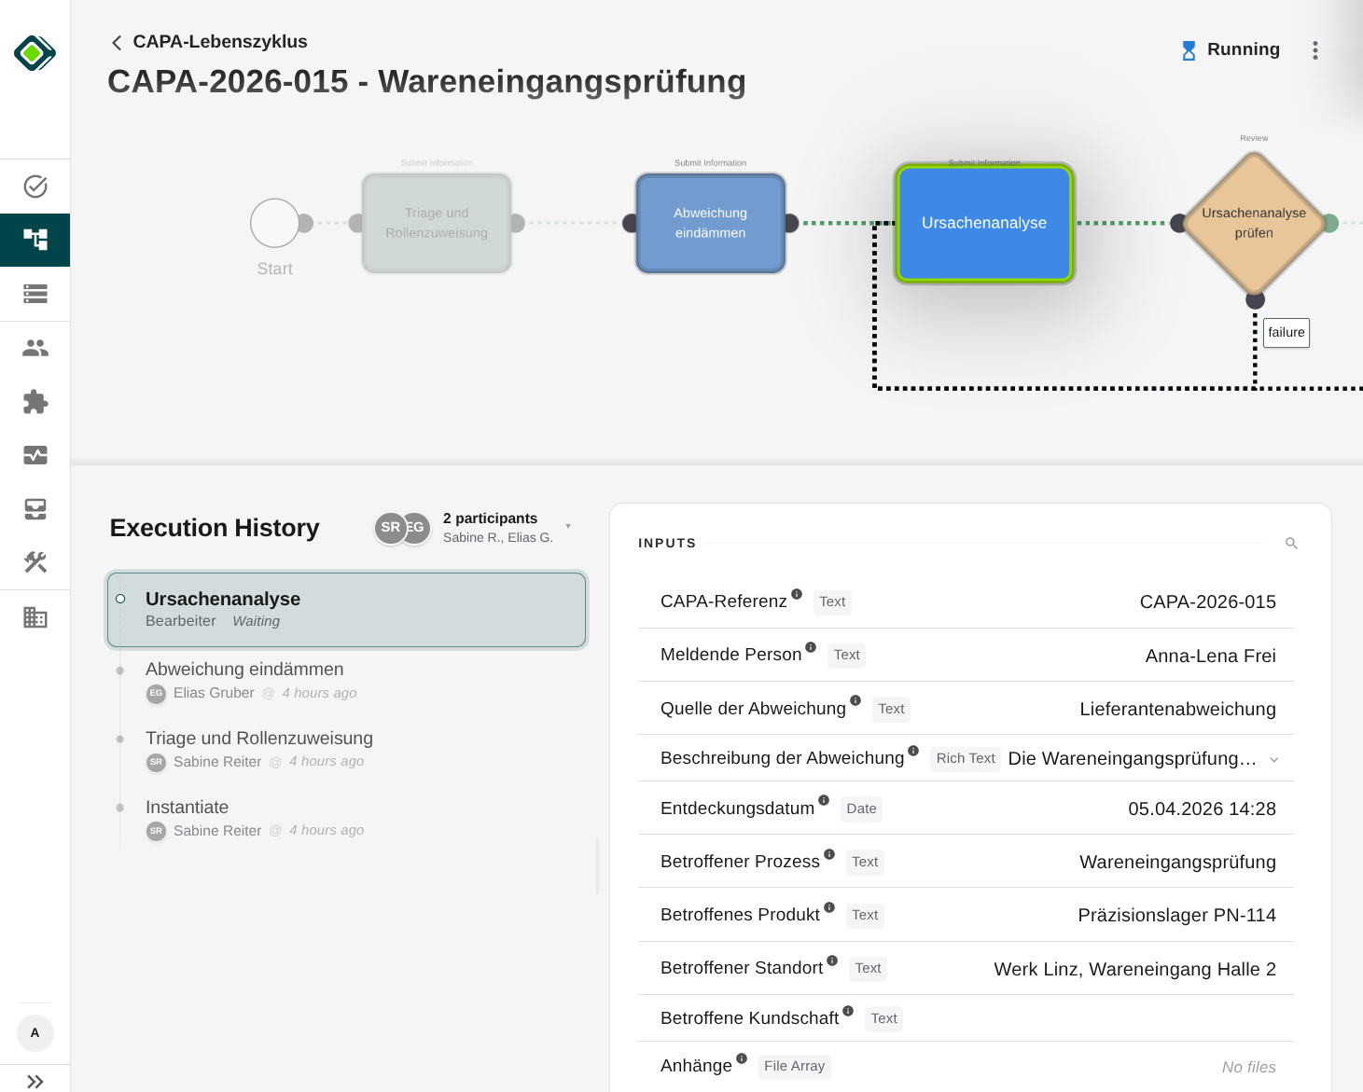This screenshot has height=1092, width=1363.
Task: Open the list view icon in the sidebar
Action: click(x=35, y=294)
